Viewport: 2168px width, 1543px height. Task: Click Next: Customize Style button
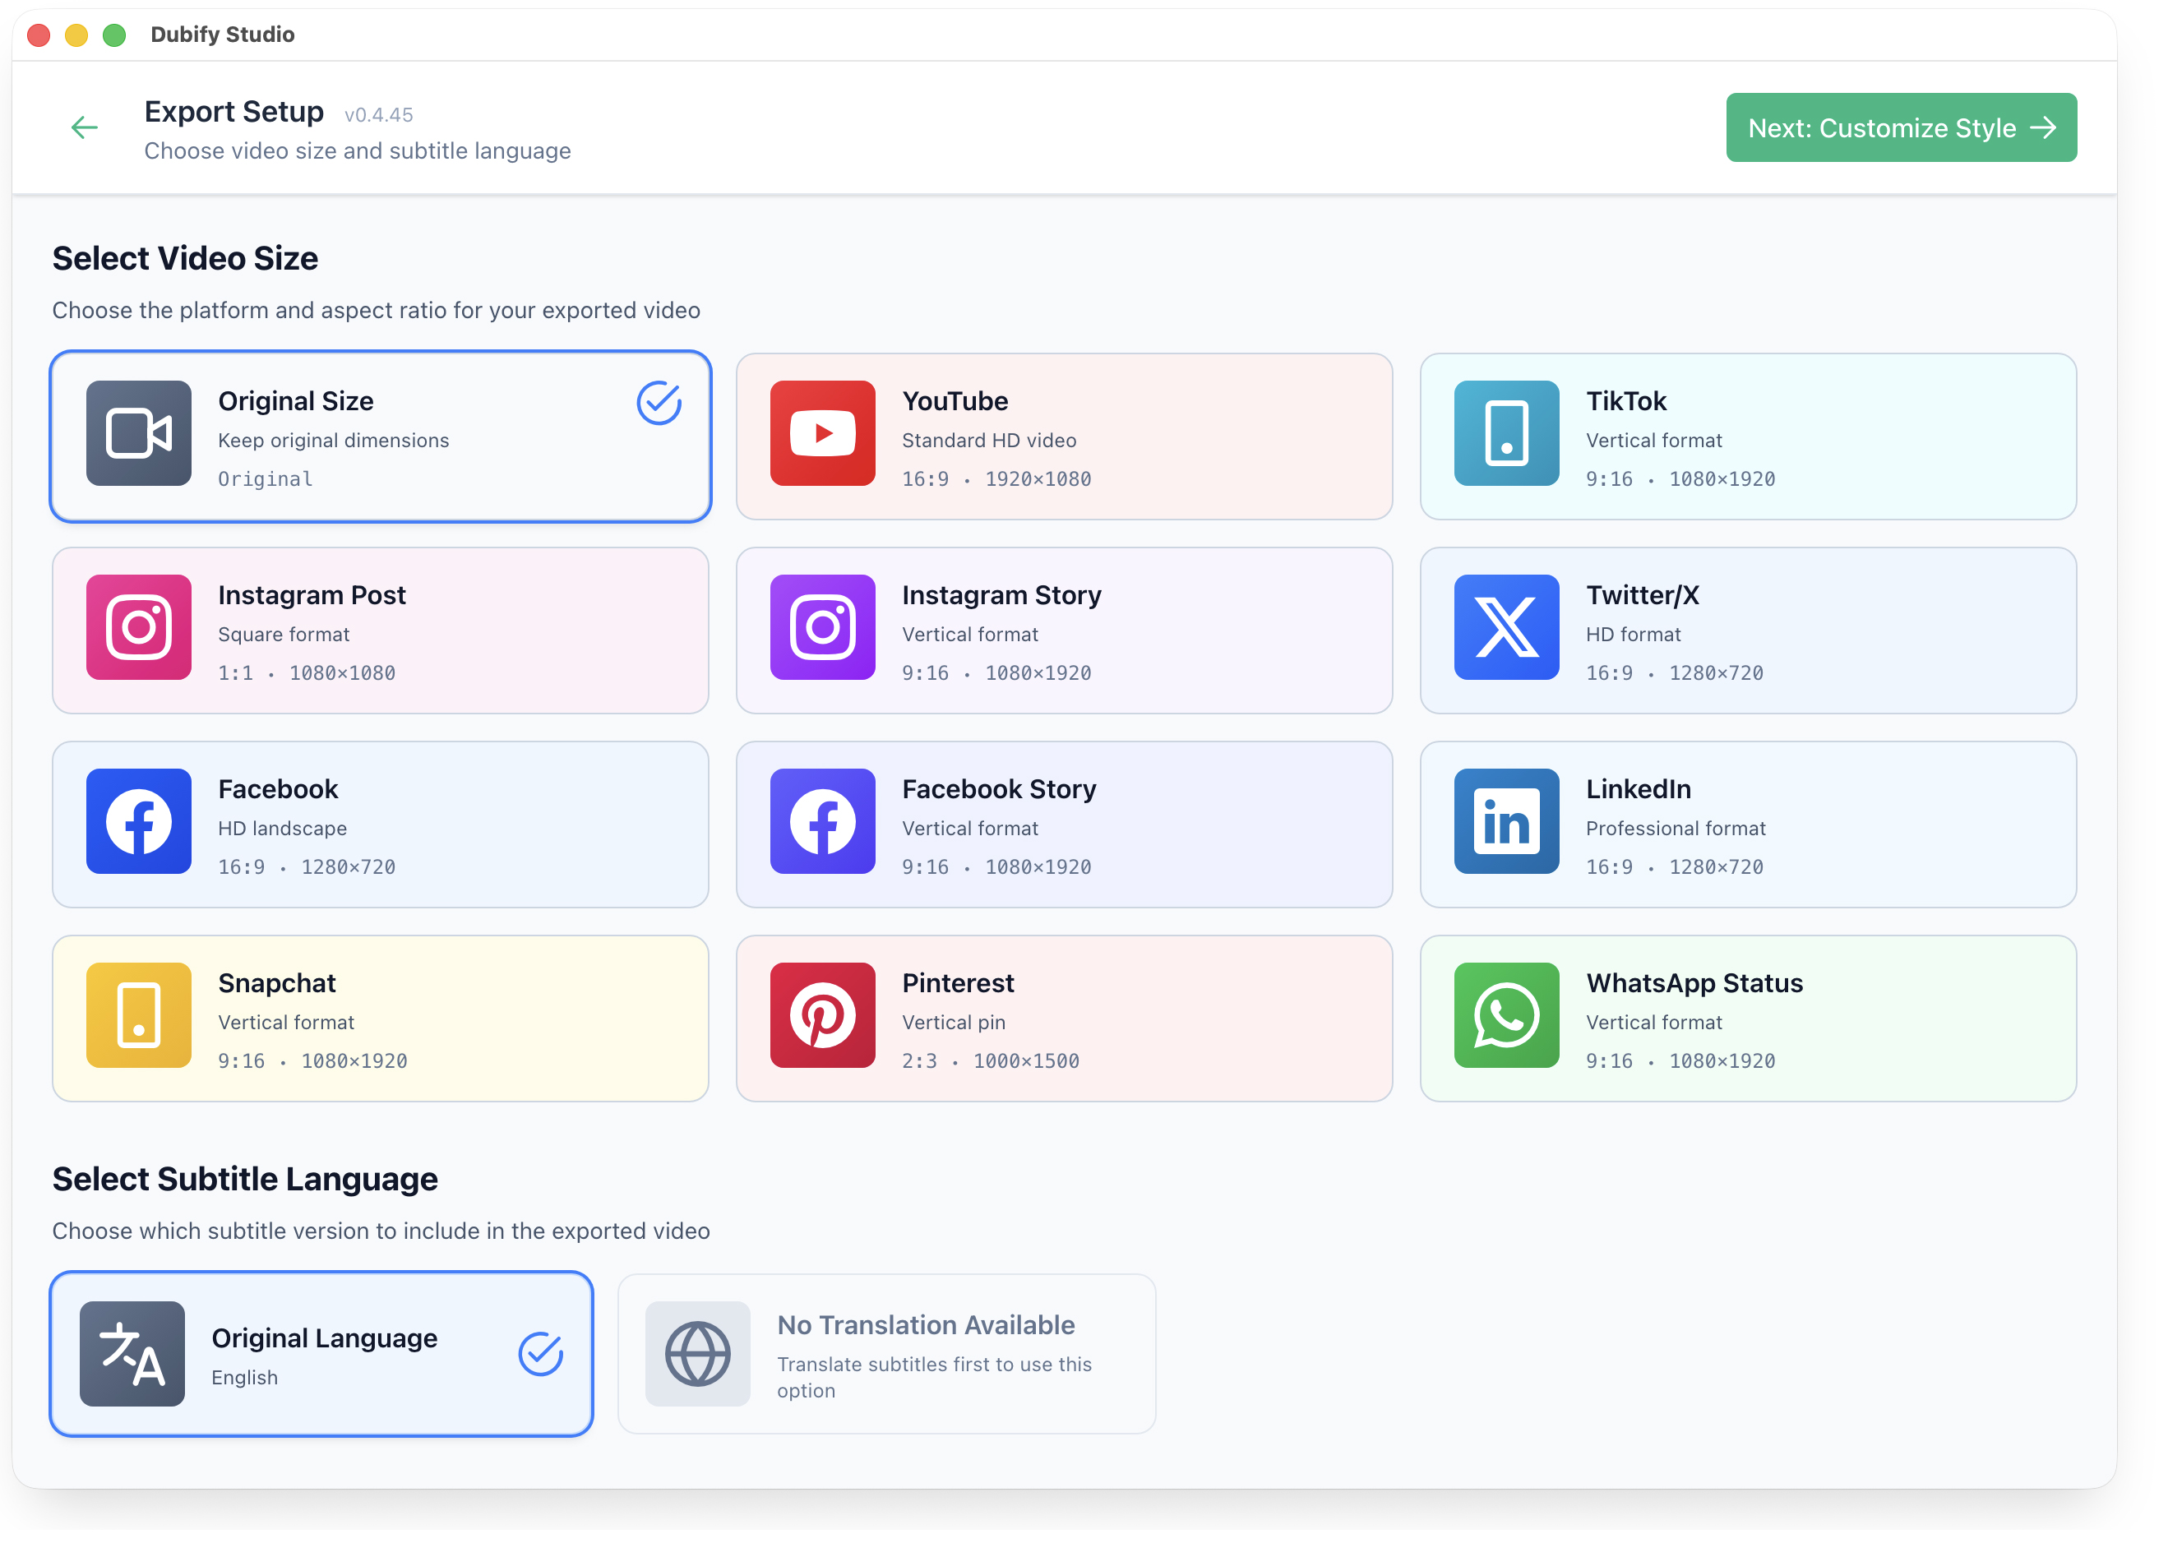point(1900,127)
